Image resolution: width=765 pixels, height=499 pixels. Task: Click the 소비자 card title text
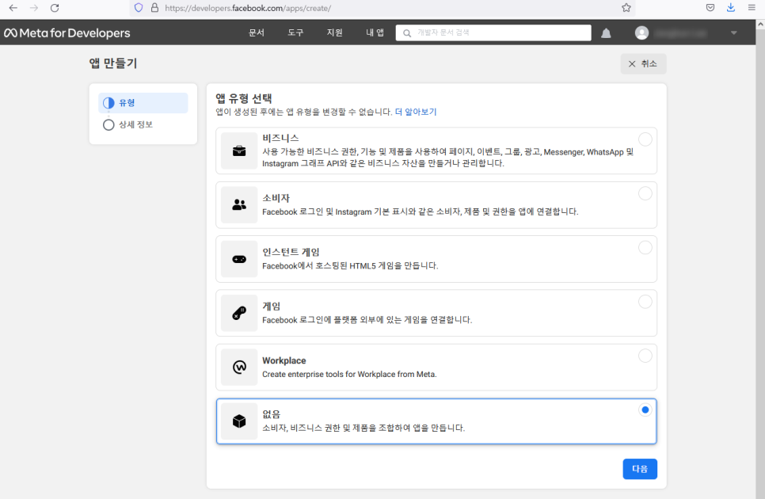point(276,198)
